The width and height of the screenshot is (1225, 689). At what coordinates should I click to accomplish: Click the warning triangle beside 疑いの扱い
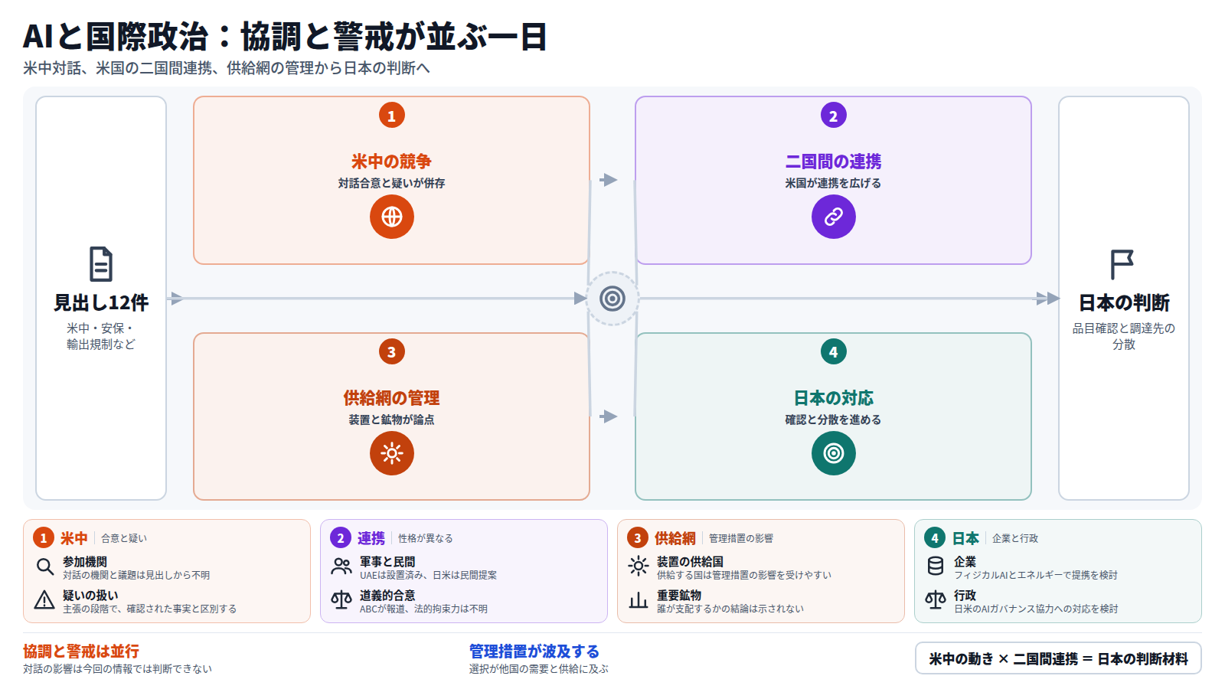pyautogui.click(x=45, y=600)
